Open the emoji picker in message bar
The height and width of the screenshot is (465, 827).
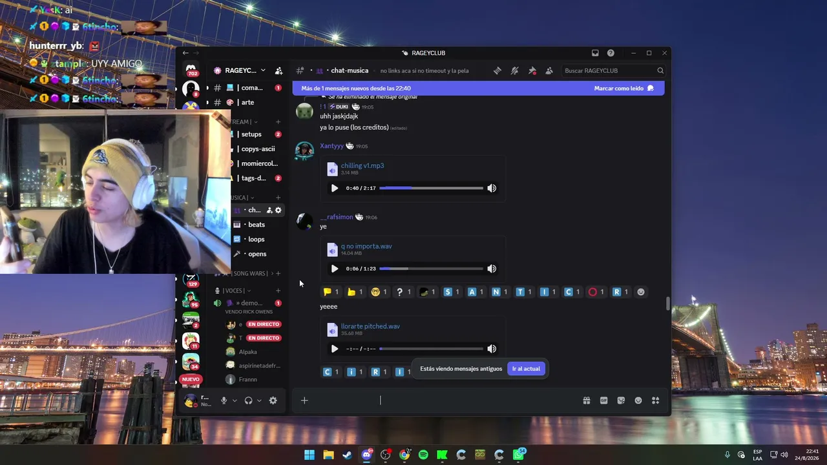(638, 400)
